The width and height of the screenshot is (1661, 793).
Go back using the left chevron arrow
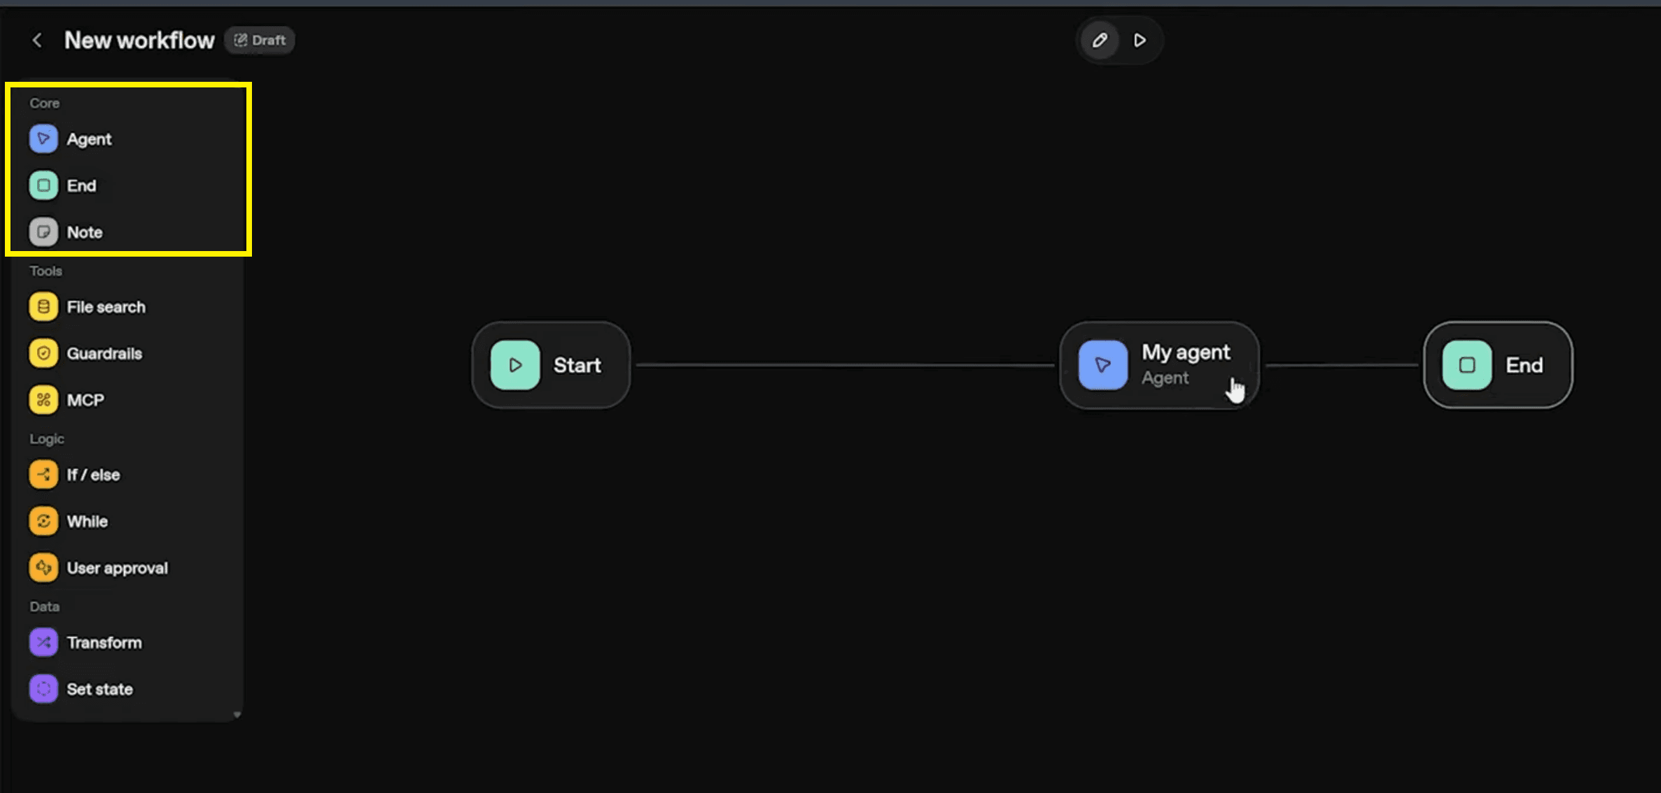click(x=37, y=41)
